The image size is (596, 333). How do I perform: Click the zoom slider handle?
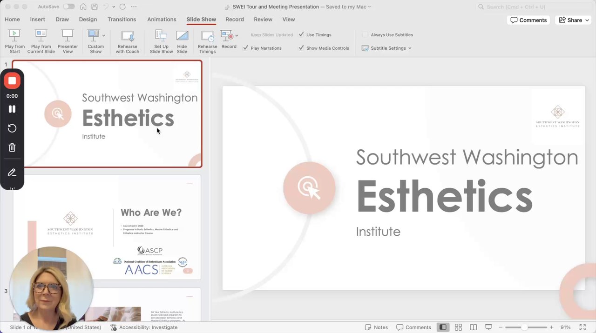[x=524, y=327]
